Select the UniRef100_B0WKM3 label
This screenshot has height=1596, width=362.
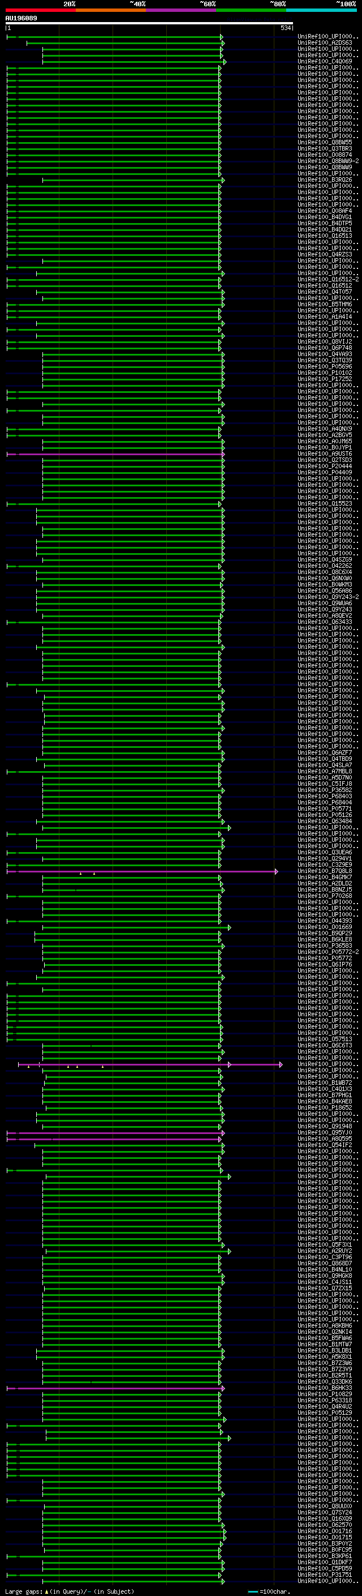[325, 585]
